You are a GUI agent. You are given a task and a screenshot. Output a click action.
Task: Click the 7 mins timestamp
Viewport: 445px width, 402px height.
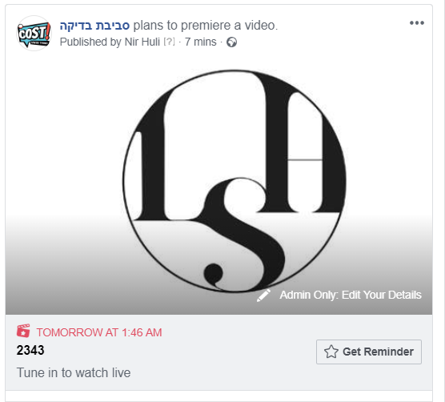coord(201,42)
